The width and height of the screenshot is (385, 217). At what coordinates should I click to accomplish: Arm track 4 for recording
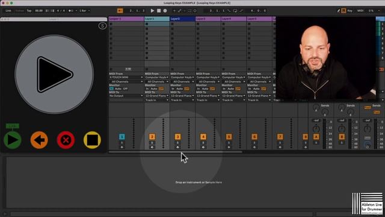(x=203, y=147)
